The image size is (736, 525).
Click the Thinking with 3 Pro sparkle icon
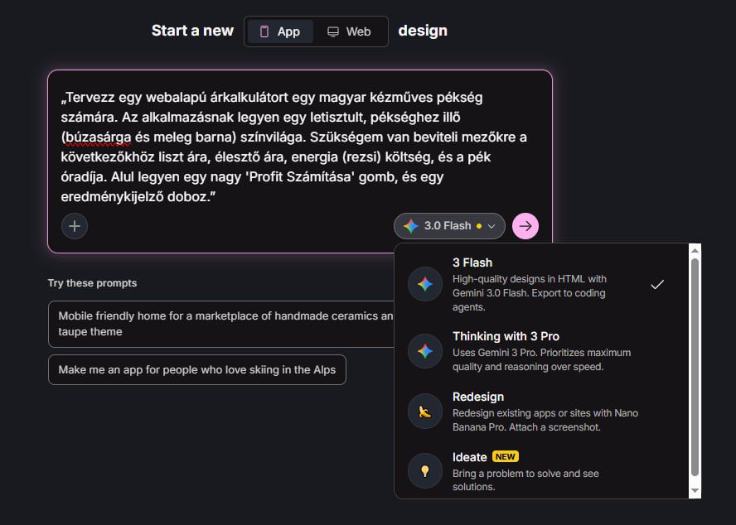point(424,351)
